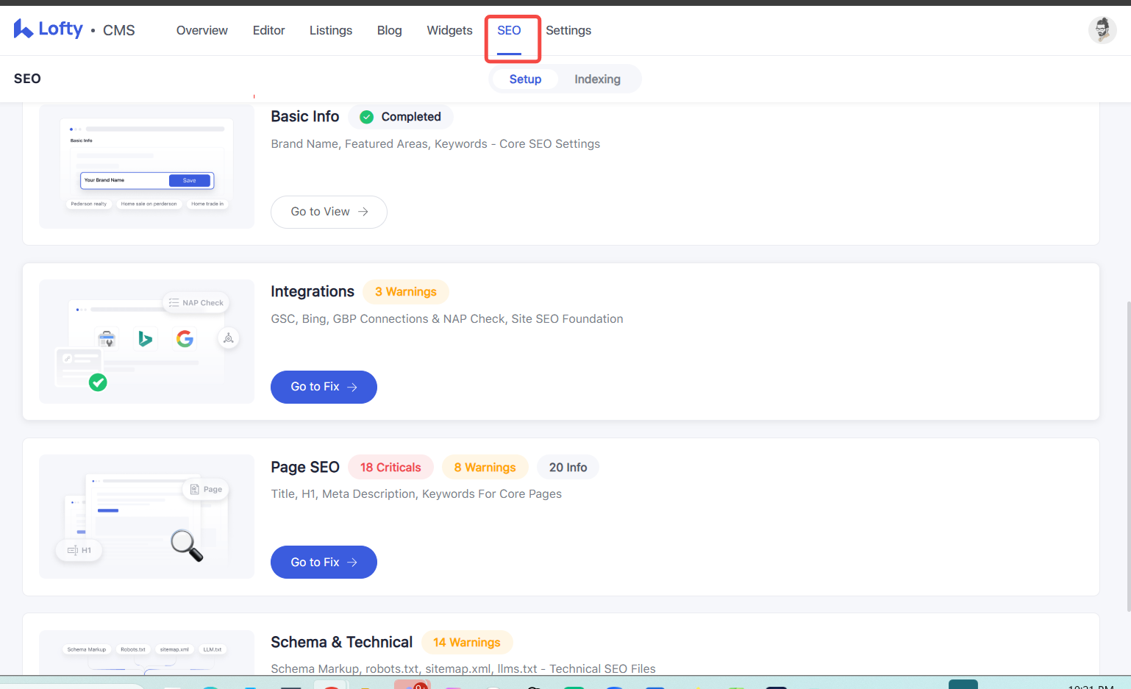Click Go to View for Basic Info
The width and height of the screenshot is (1131, 689).
(329, 212)
